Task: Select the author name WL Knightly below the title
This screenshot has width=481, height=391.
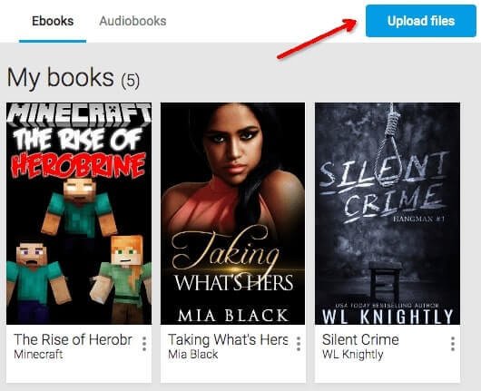Action: point(353,355)
